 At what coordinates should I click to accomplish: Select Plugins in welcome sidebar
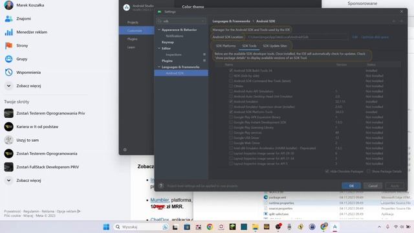[x=132, y=39]
